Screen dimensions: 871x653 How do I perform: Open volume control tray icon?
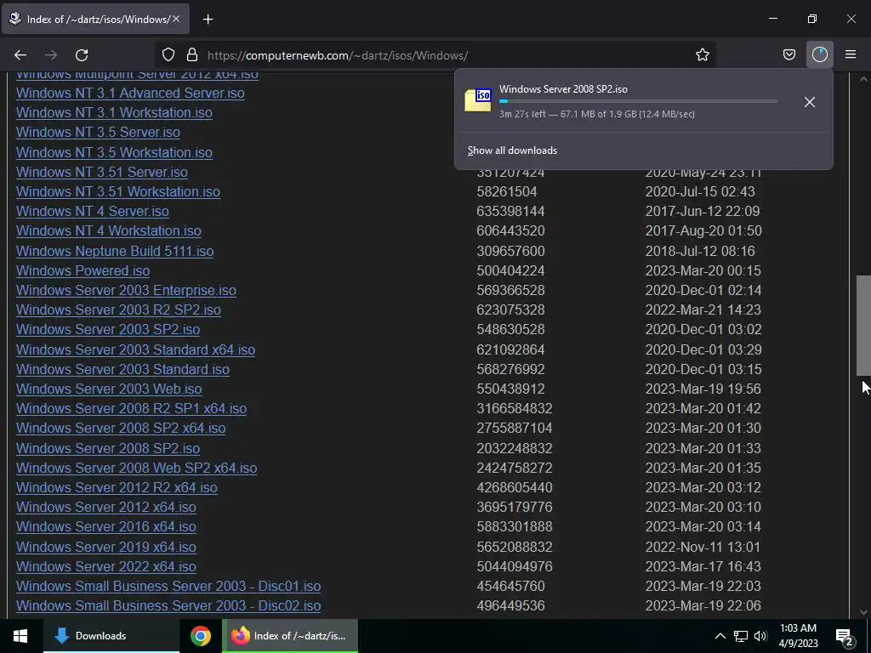click(x=760, y=636)
